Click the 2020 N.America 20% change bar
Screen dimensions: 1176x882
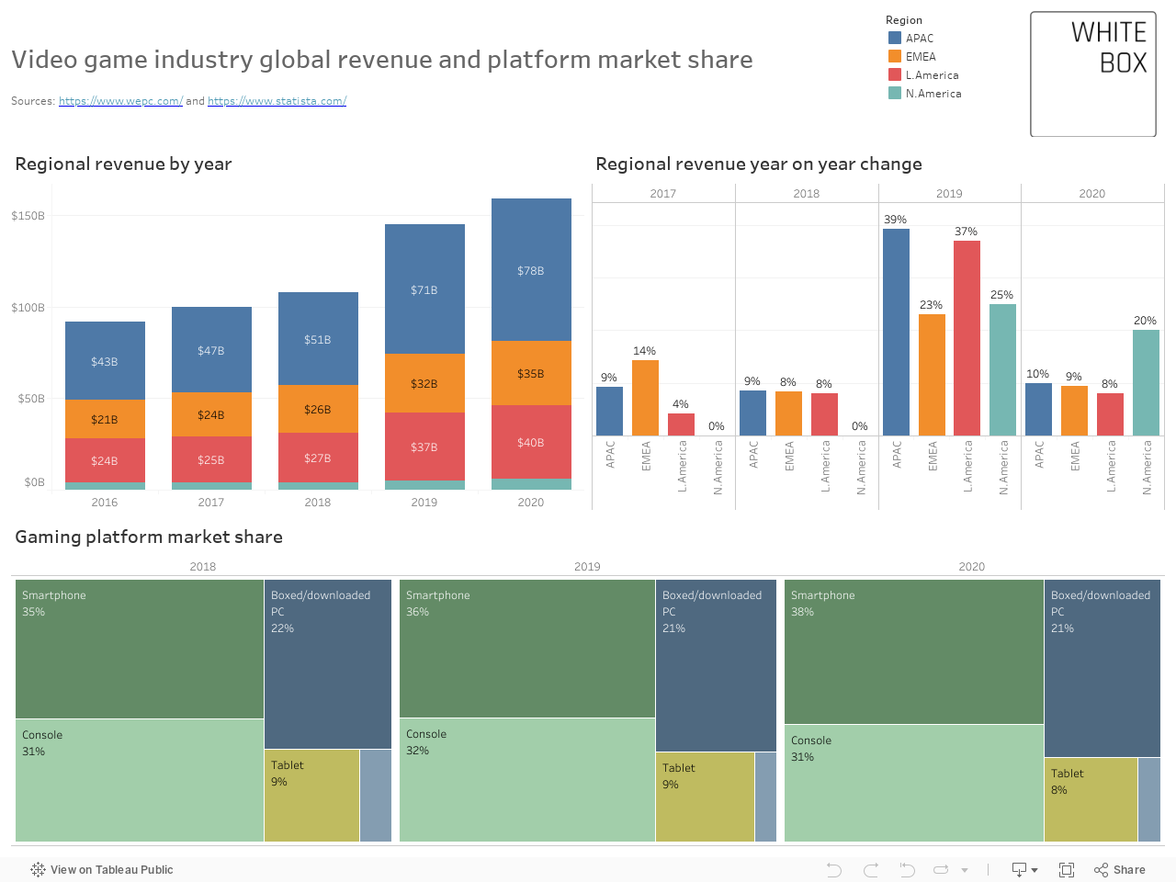click(x=1146, y=382)
